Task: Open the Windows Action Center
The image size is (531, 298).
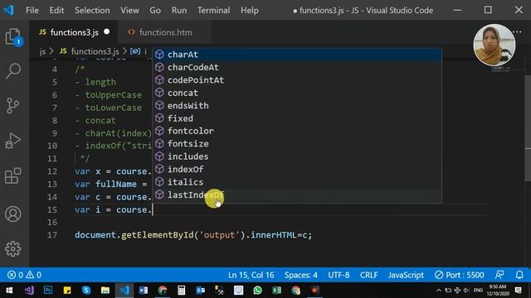Action: (518, 291)
